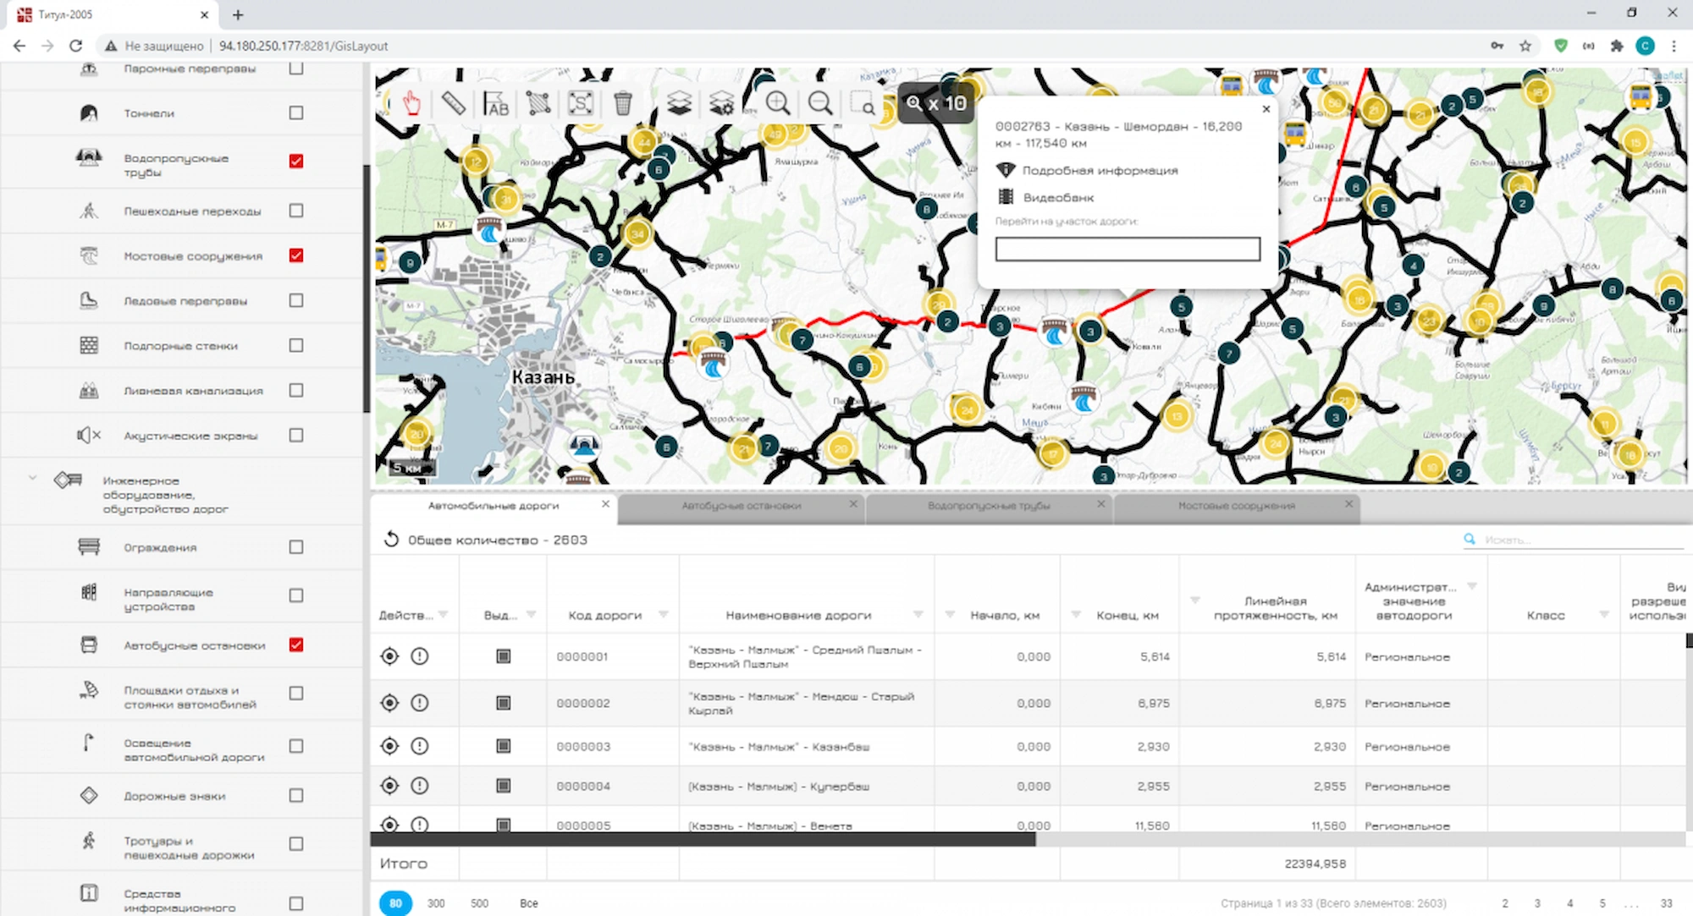Image resolution: width=1693 pixels, height=916 pixels.
Task: Switch to the Автобусные остановки tab
Action: click(741, 506)
